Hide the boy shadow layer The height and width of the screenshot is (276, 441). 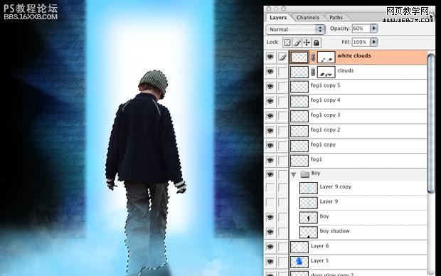[270, 232]
